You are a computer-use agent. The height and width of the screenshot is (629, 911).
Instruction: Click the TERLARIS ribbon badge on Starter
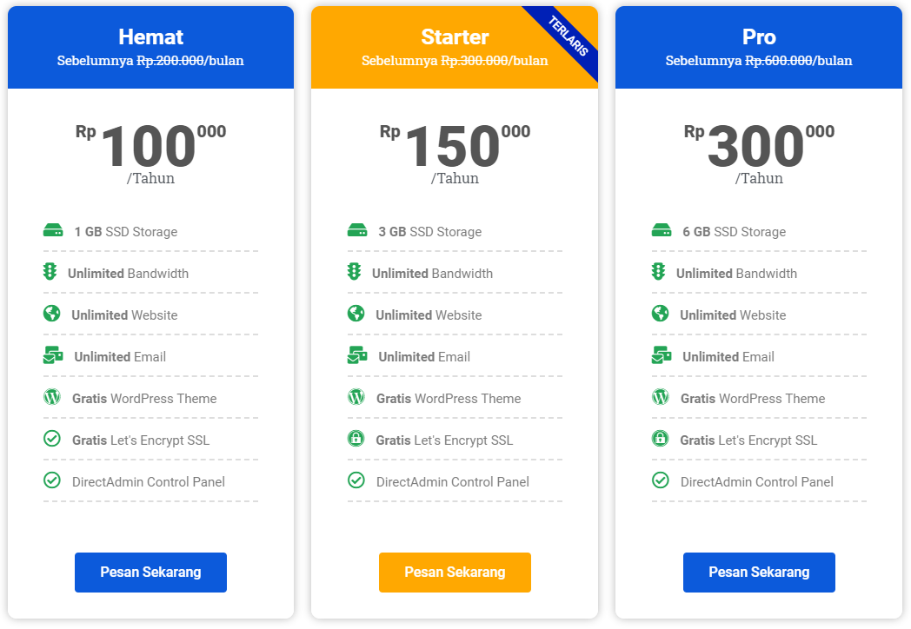(569, 36)
